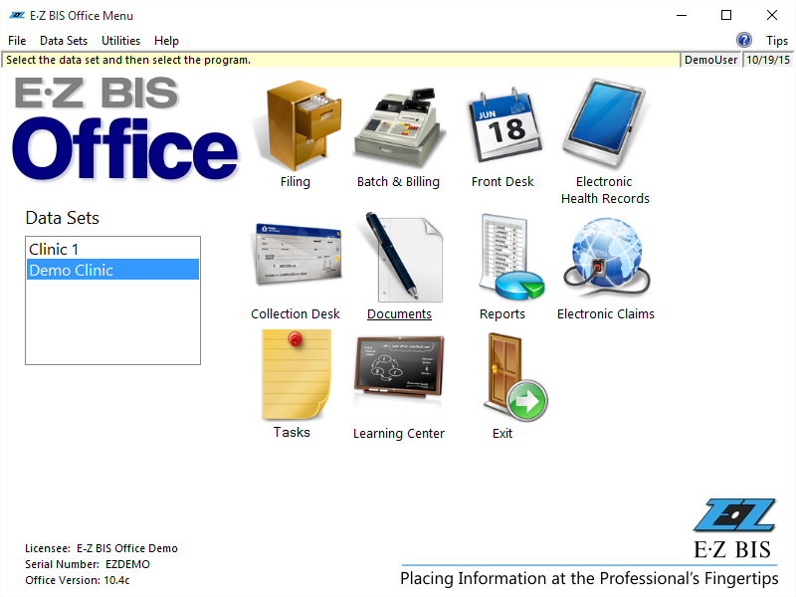Open the Help menu
796x597 pixels.
166,41
